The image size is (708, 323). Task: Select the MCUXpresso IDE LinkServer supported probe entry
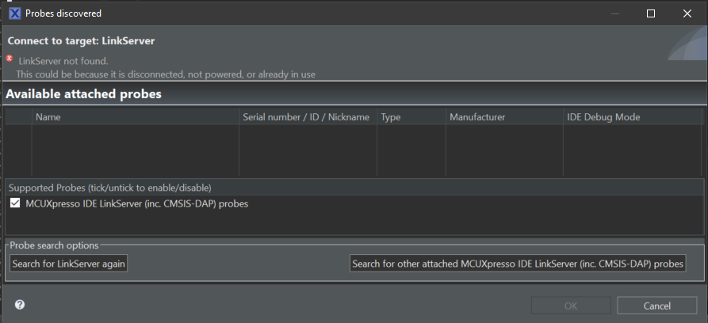click(x=136, y=203)
